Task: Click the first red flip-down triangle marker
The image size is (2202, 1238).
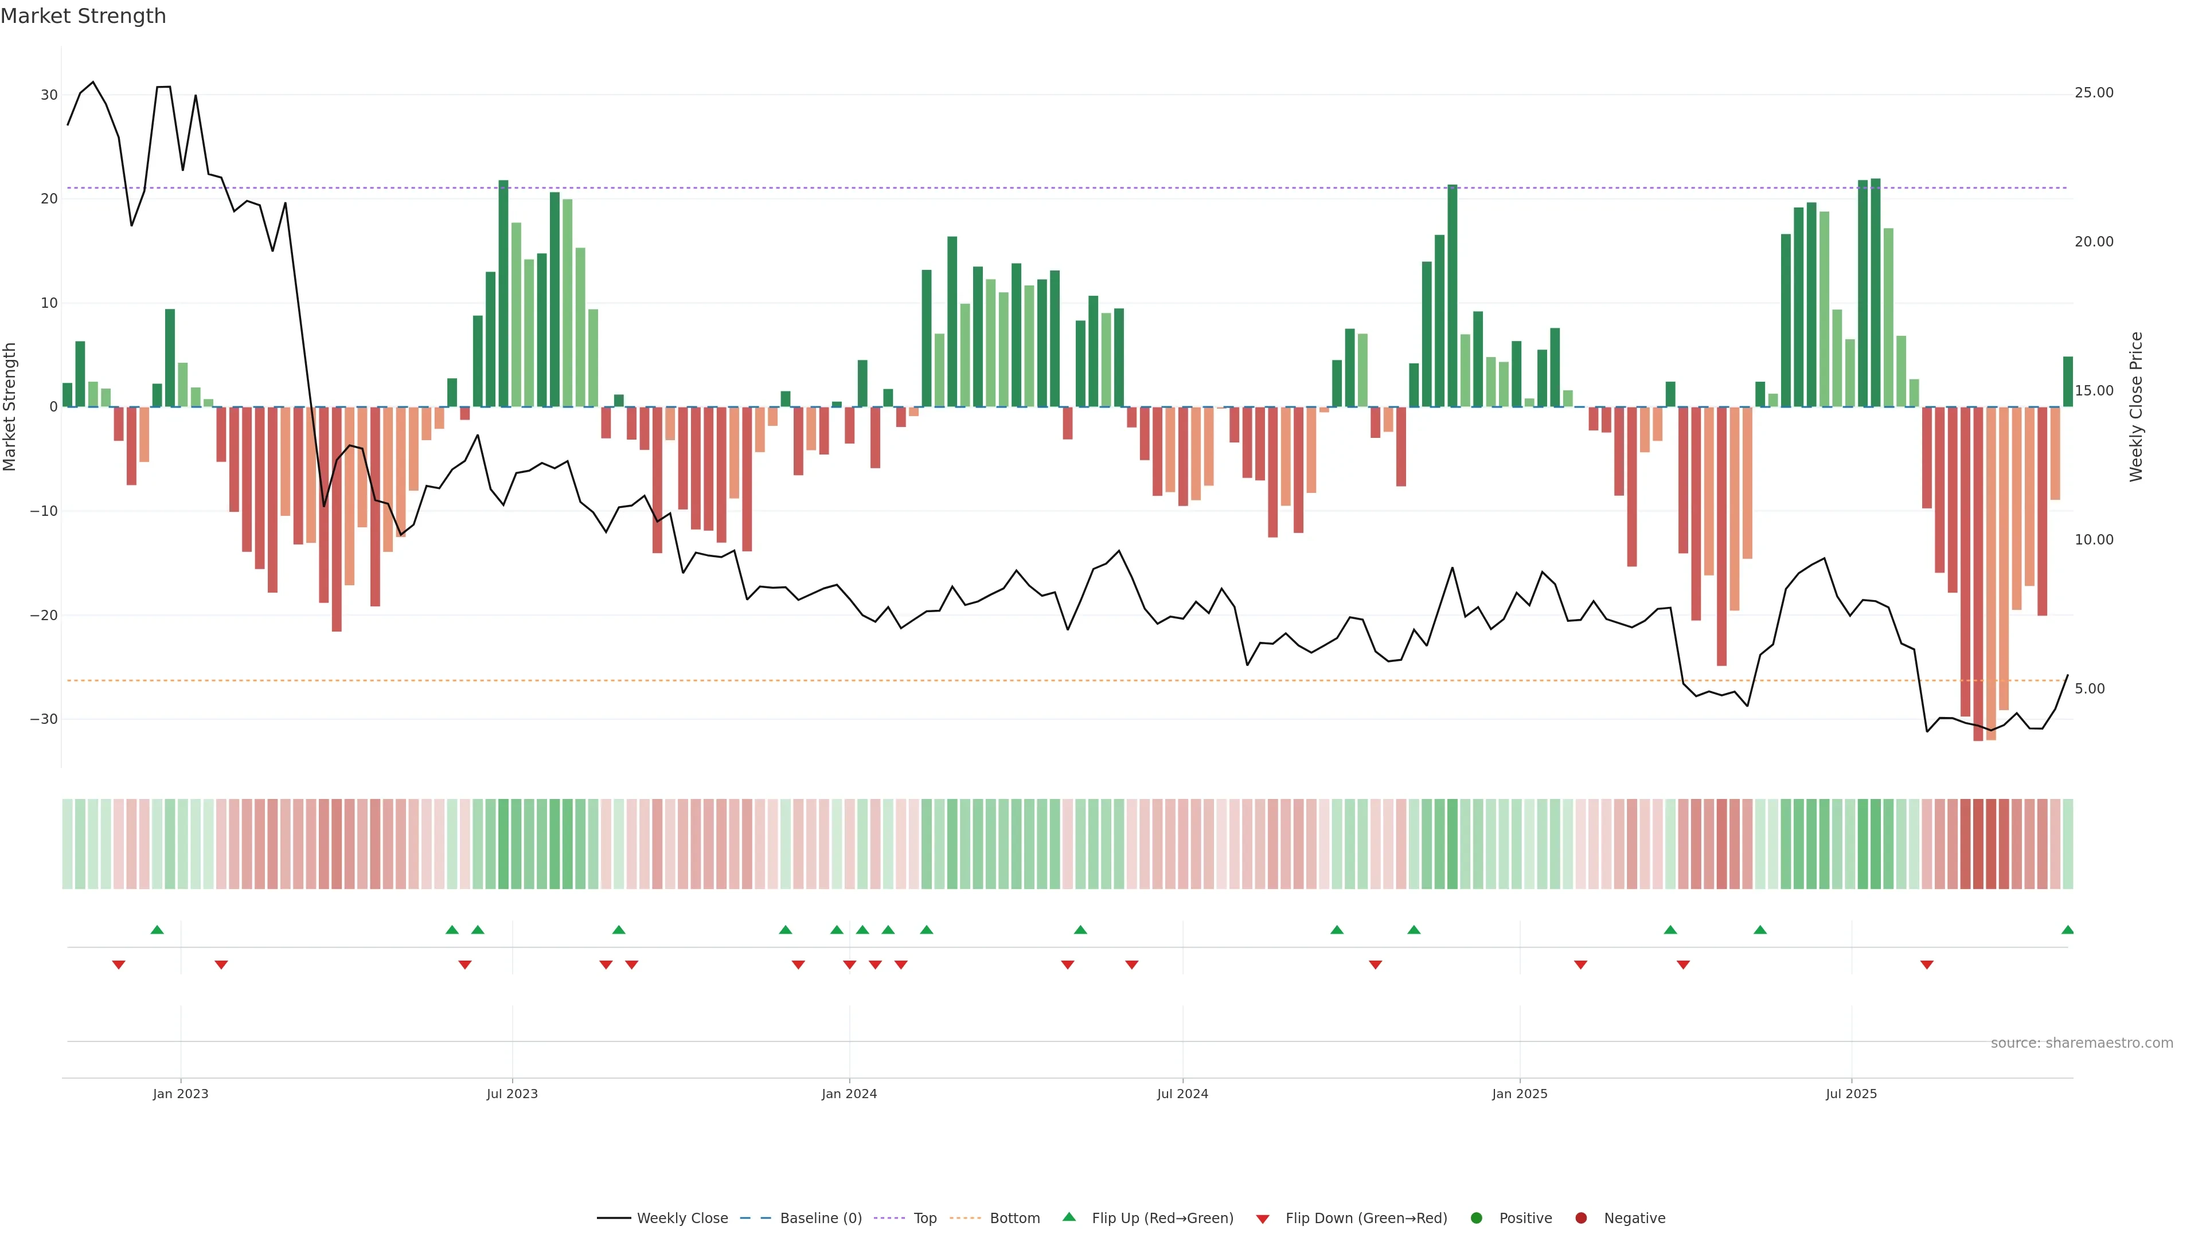Action: point(119,965)
